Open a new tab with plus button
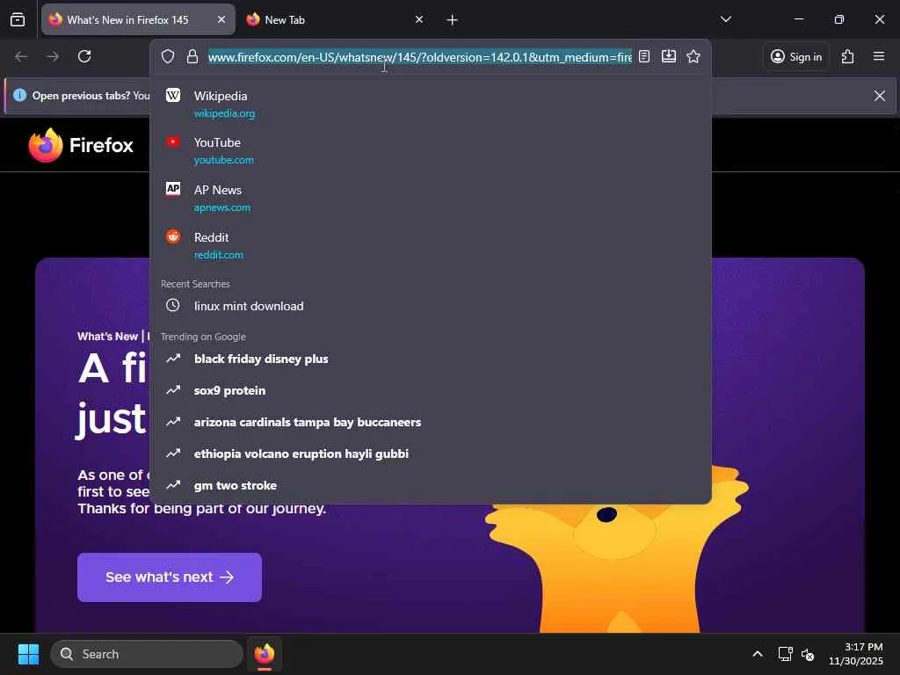Screen dimensions: 900x675 click(x=452, y=20)
